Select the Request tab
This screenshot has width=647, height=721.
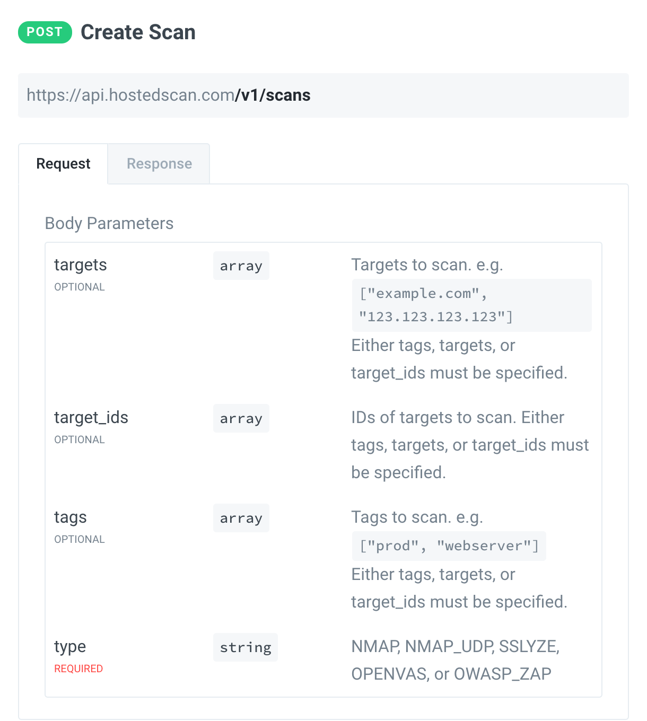pyautogui.click(x=63, y=164)
